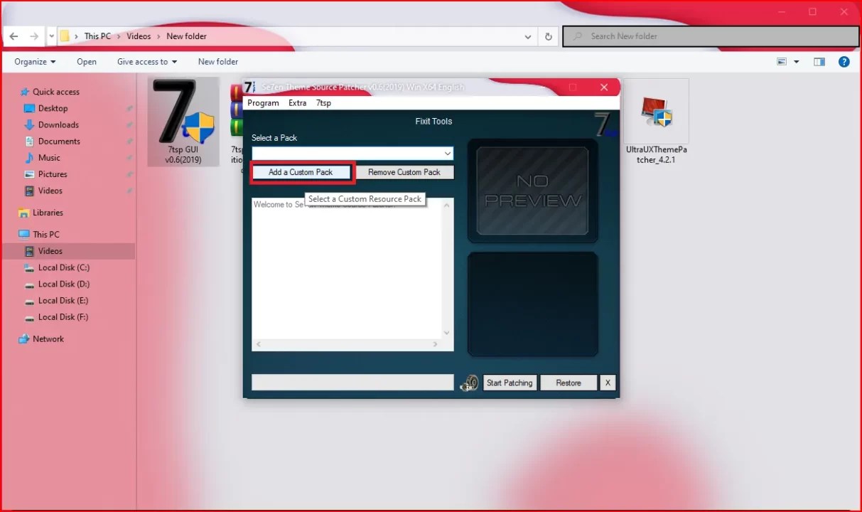Screen dimensions: 862x512
Task: Click the Add a Custom Pack button
Action: point(301,172)
